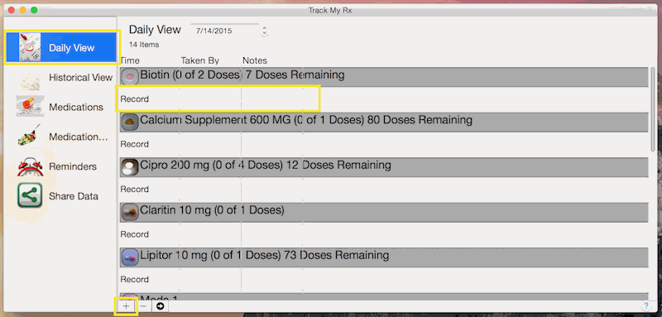The image size is (662, 317).
Task: Click the green fullscreen window button
Action: [x=34, y=10]
